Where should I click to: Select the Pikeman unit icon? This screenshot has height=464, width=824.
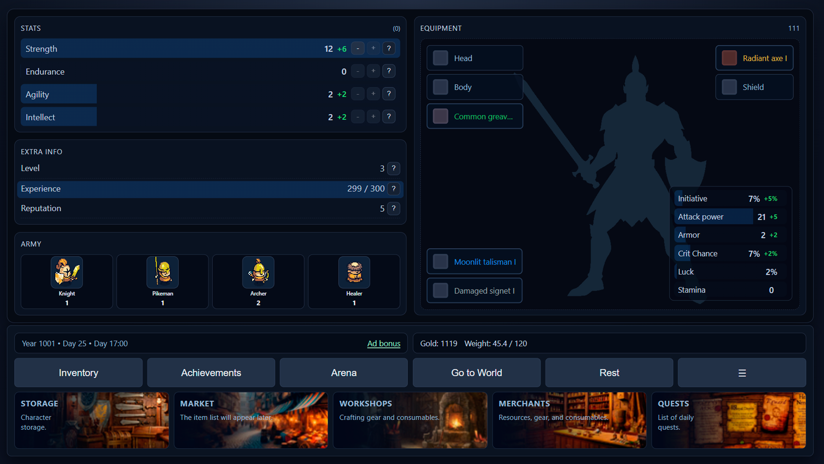coord(162,272)
